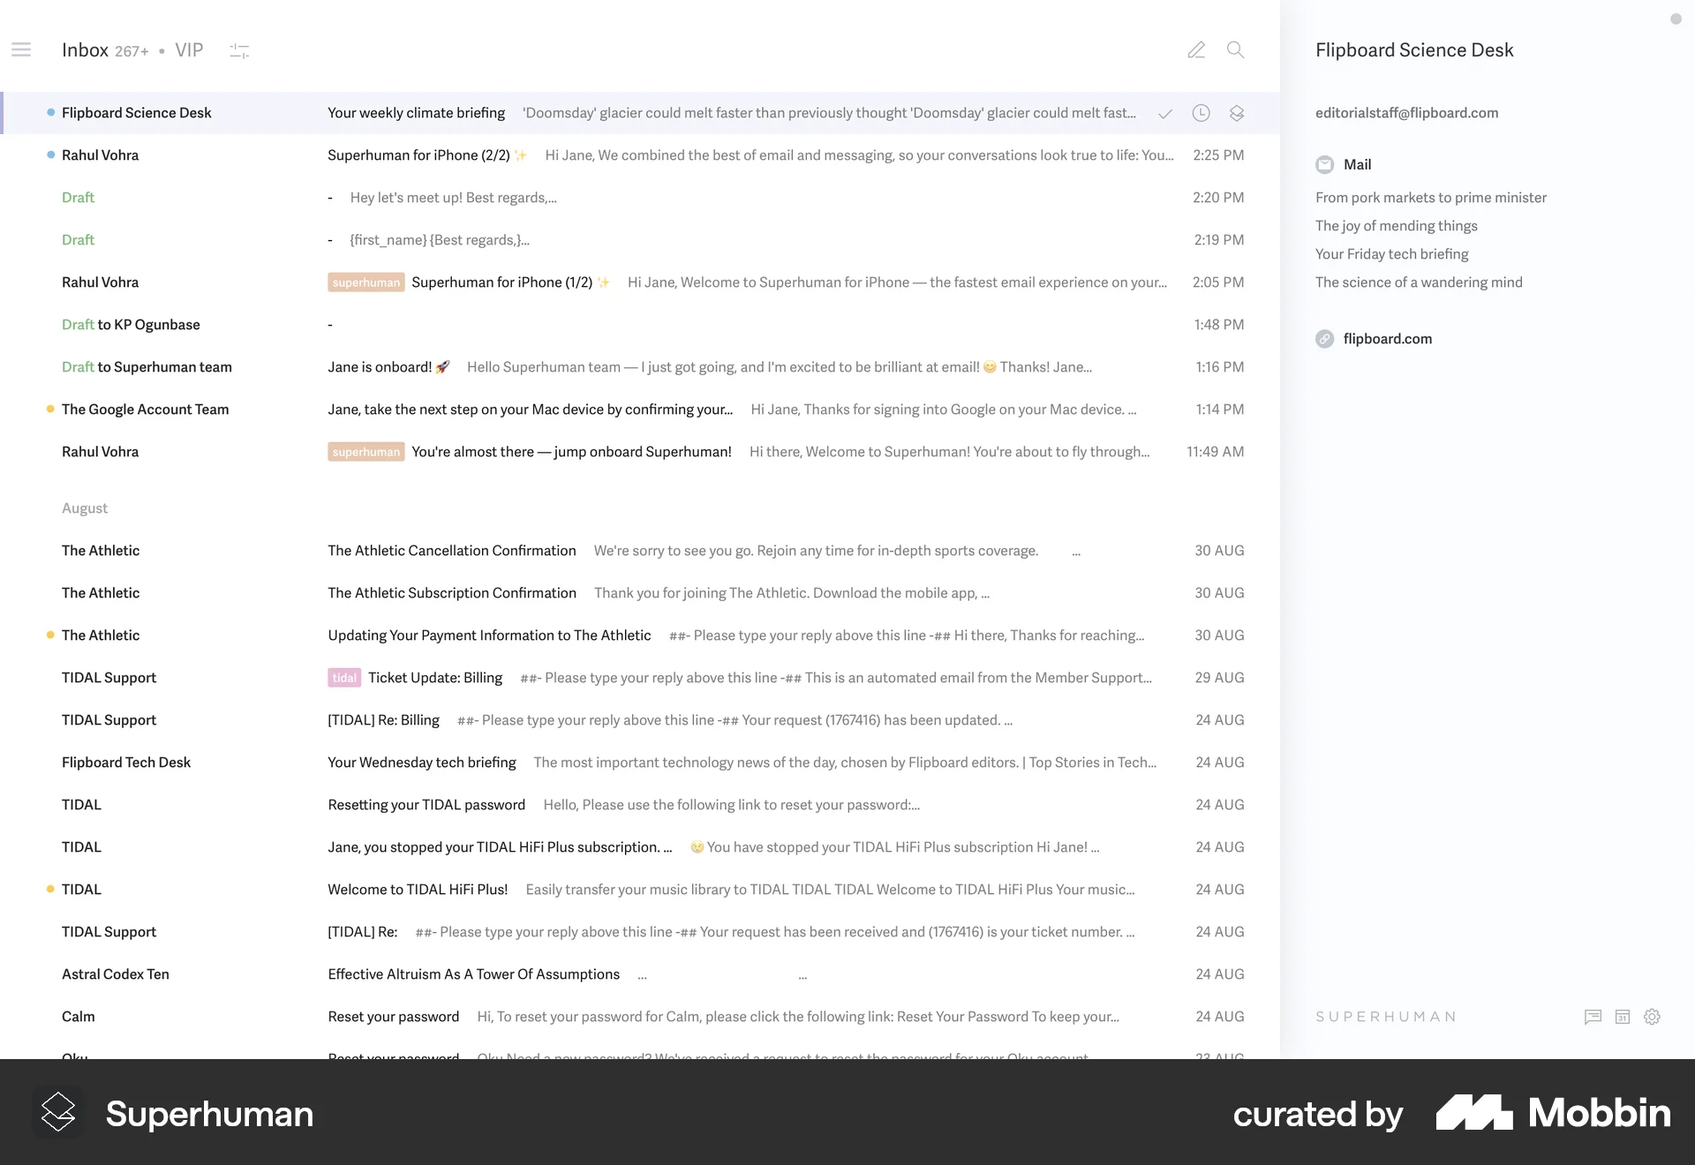Expand the navigation sidebar with the hamburger icon
This screenshot has width=1695, height=1165.
click(x=21, y=49)
